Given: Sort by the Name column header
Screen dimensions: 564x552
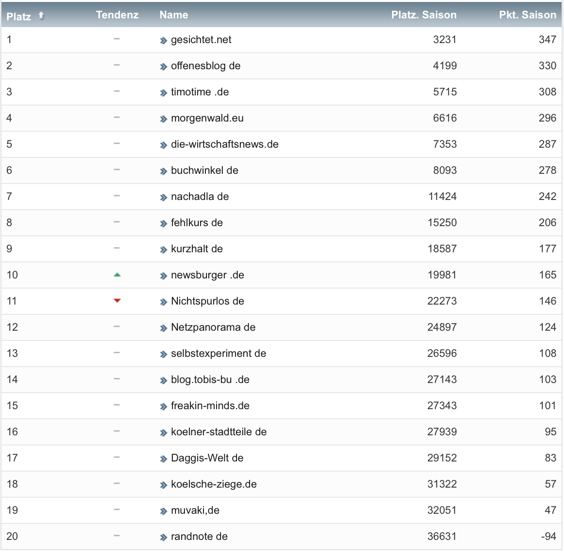Looking at the screenshot, I should tap(174, 15).
